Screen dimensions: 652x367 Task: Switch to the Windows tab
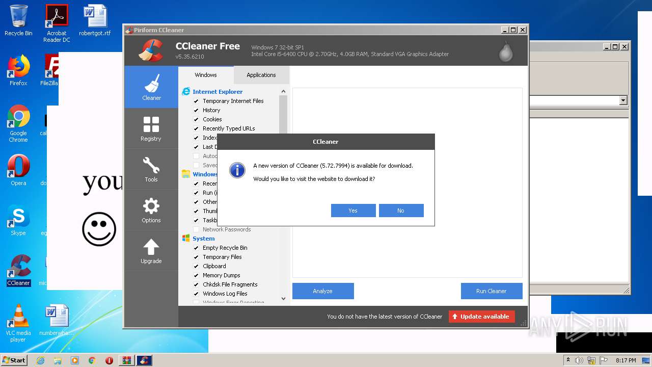pos(206,75)
